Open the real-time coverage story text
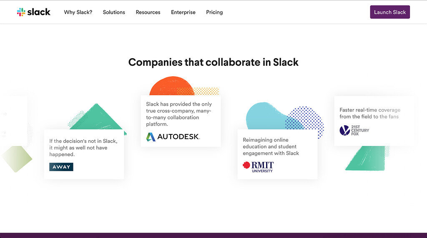 pos(370,113)
